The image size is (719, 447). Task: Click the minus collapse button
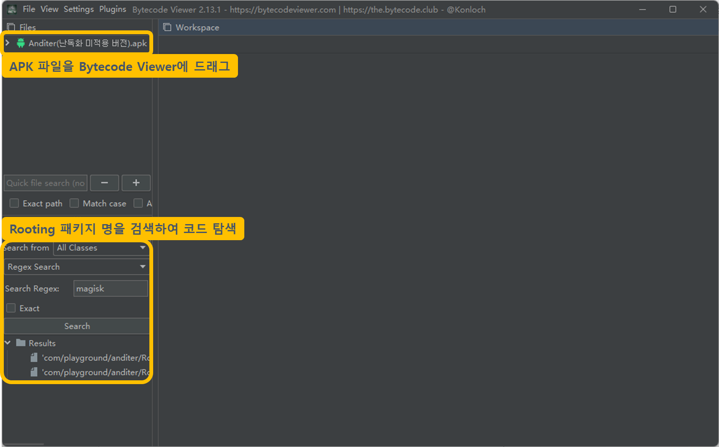coord(105,183)
